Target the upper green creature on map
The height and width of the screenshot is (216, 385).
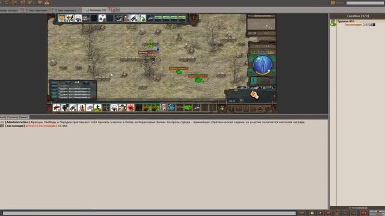(x=179, y=72)
